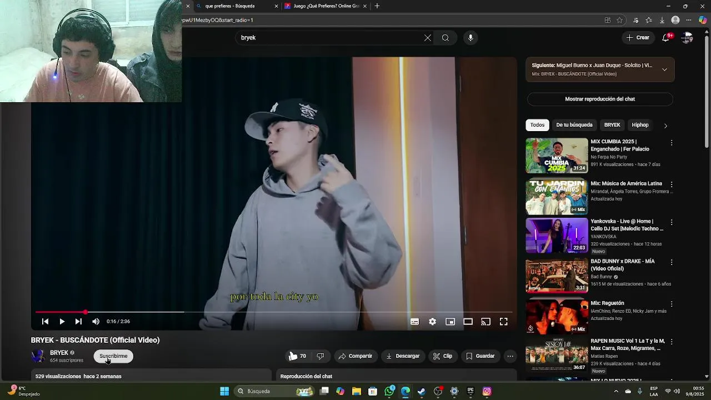The image size is (711, 400).
Task: Subscribe to BRYEK with Suscribirme
Action: [113, 356]
